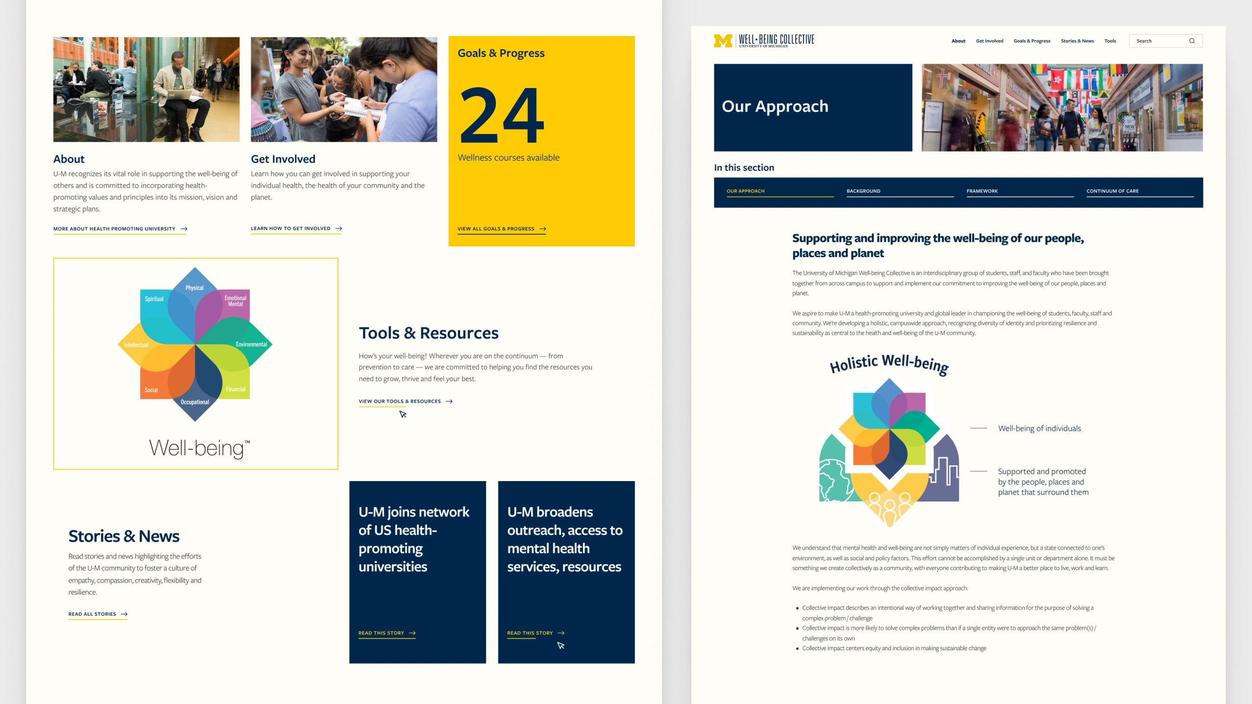Viewport: 1252px width, 704px height.
Task: Expand the 'Background' section tab
Action: [x=863, y=191]
